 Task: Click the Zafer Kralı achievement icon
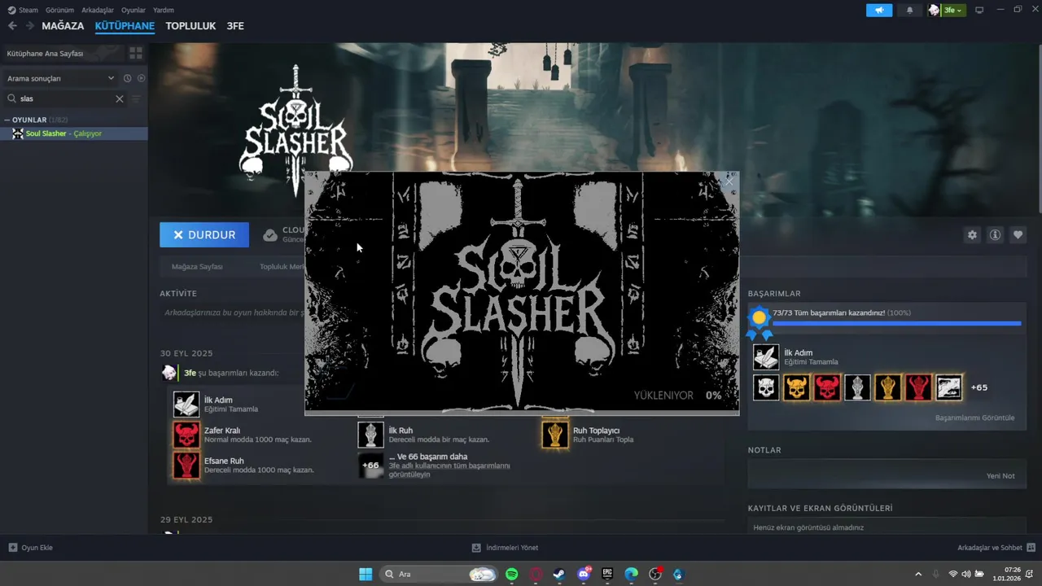(186, 435)
